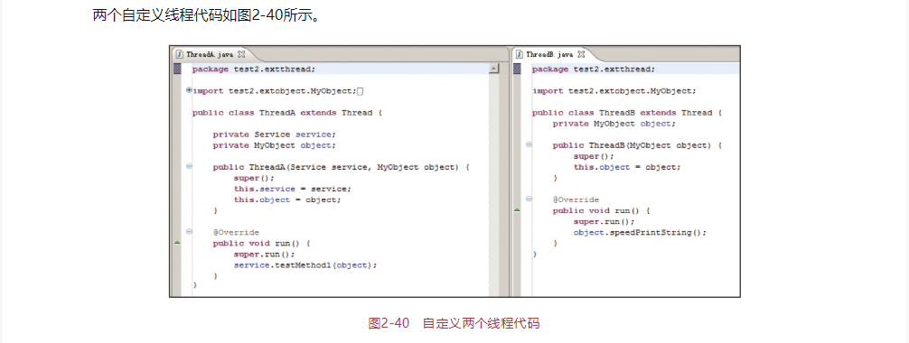Collapse the ThreadB constructor fold
The image size is (909, 343).
529,144
